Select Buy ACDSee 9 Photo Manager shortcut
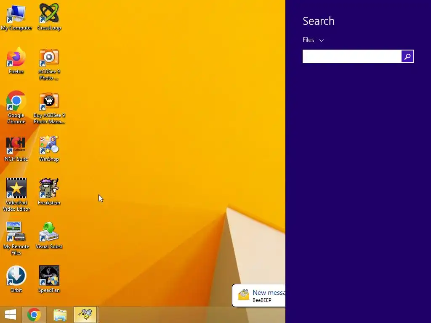Image resolution: width=431 pixels, height=323 pixels. pyautogui.click(x=49, y=108)
